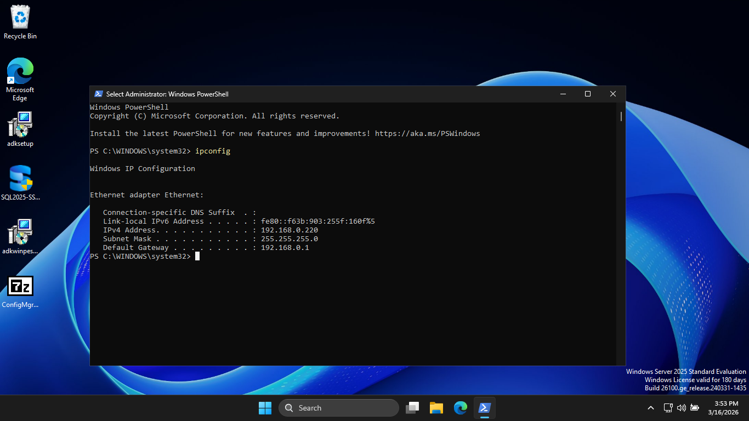Image resolution: width=749 pixels, height=421 pixels.
Task: Click the PowerShell taskbar button
Action: coord(485,408)
